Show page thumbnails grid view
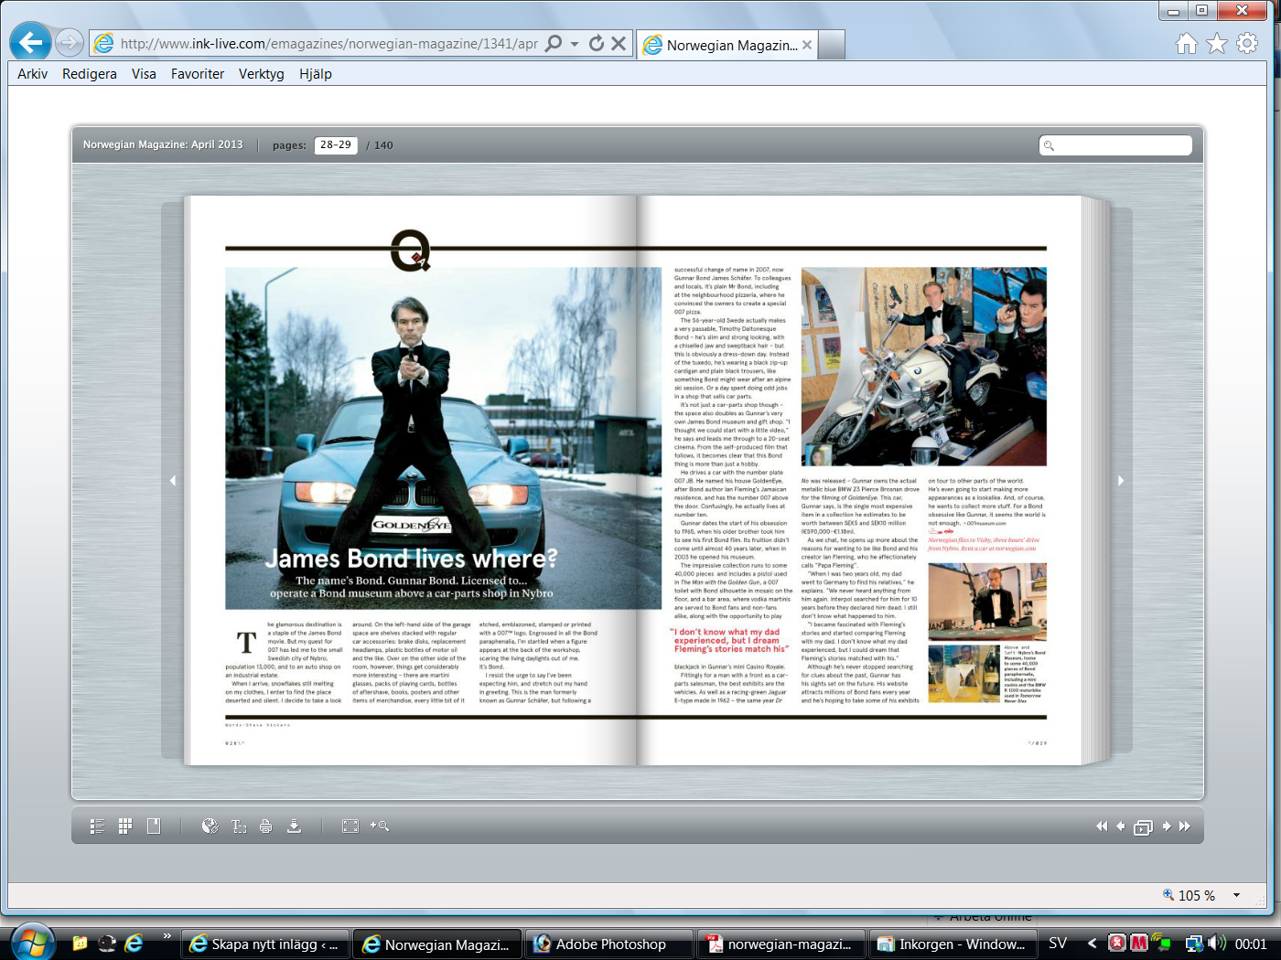Image resolution: width=1281 pixels, height=960 pixels. [125, 826]
